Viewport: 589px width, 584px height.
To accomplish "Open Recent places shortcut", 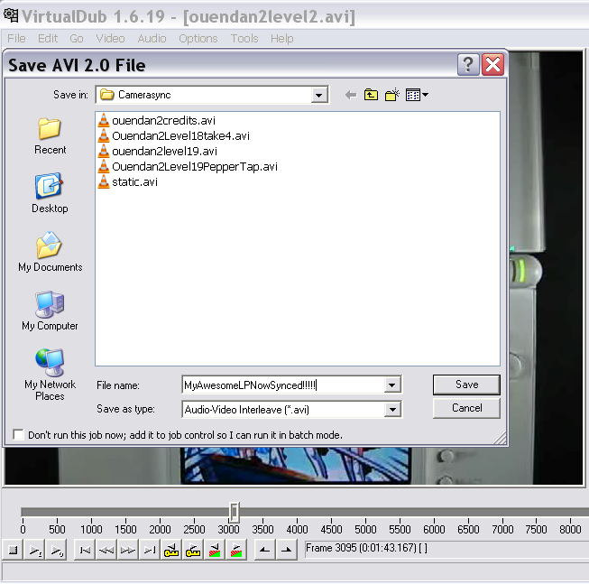I will (50, 136).
